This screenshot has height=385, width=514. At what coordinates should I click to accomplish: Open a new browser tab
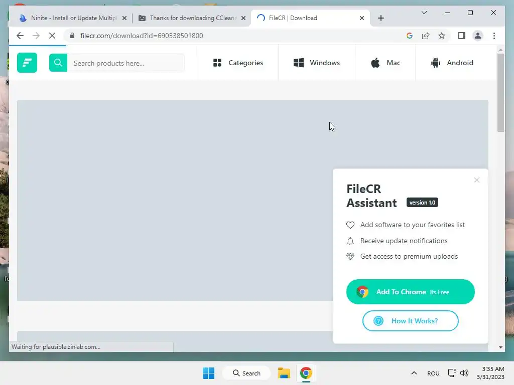(x=380, y=18)
